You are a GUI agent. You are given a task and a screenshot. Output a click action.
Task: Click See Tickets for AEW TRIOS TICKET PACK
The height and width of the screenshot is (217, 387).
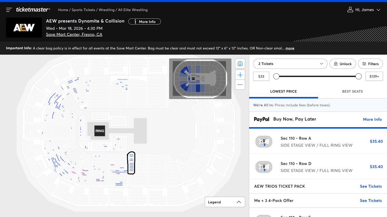click(x=371, y=186)
